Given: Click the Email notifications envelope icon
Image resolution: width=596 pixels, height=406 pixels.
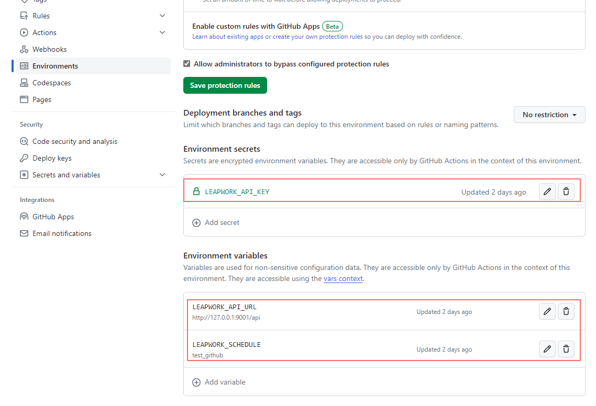Looking at the screenshot, I should (24, 233).
